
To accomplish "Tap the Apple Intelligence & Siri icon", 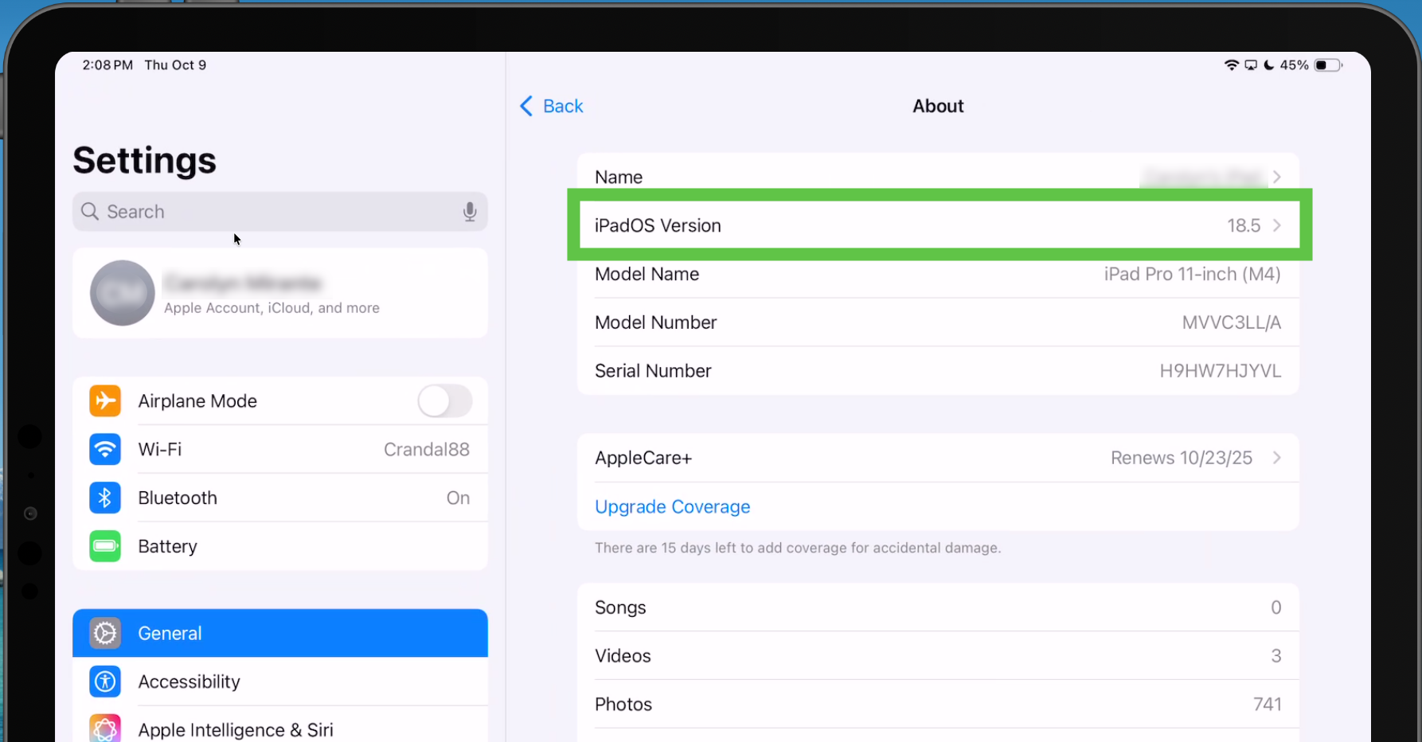I will click(x=105, y=728).
